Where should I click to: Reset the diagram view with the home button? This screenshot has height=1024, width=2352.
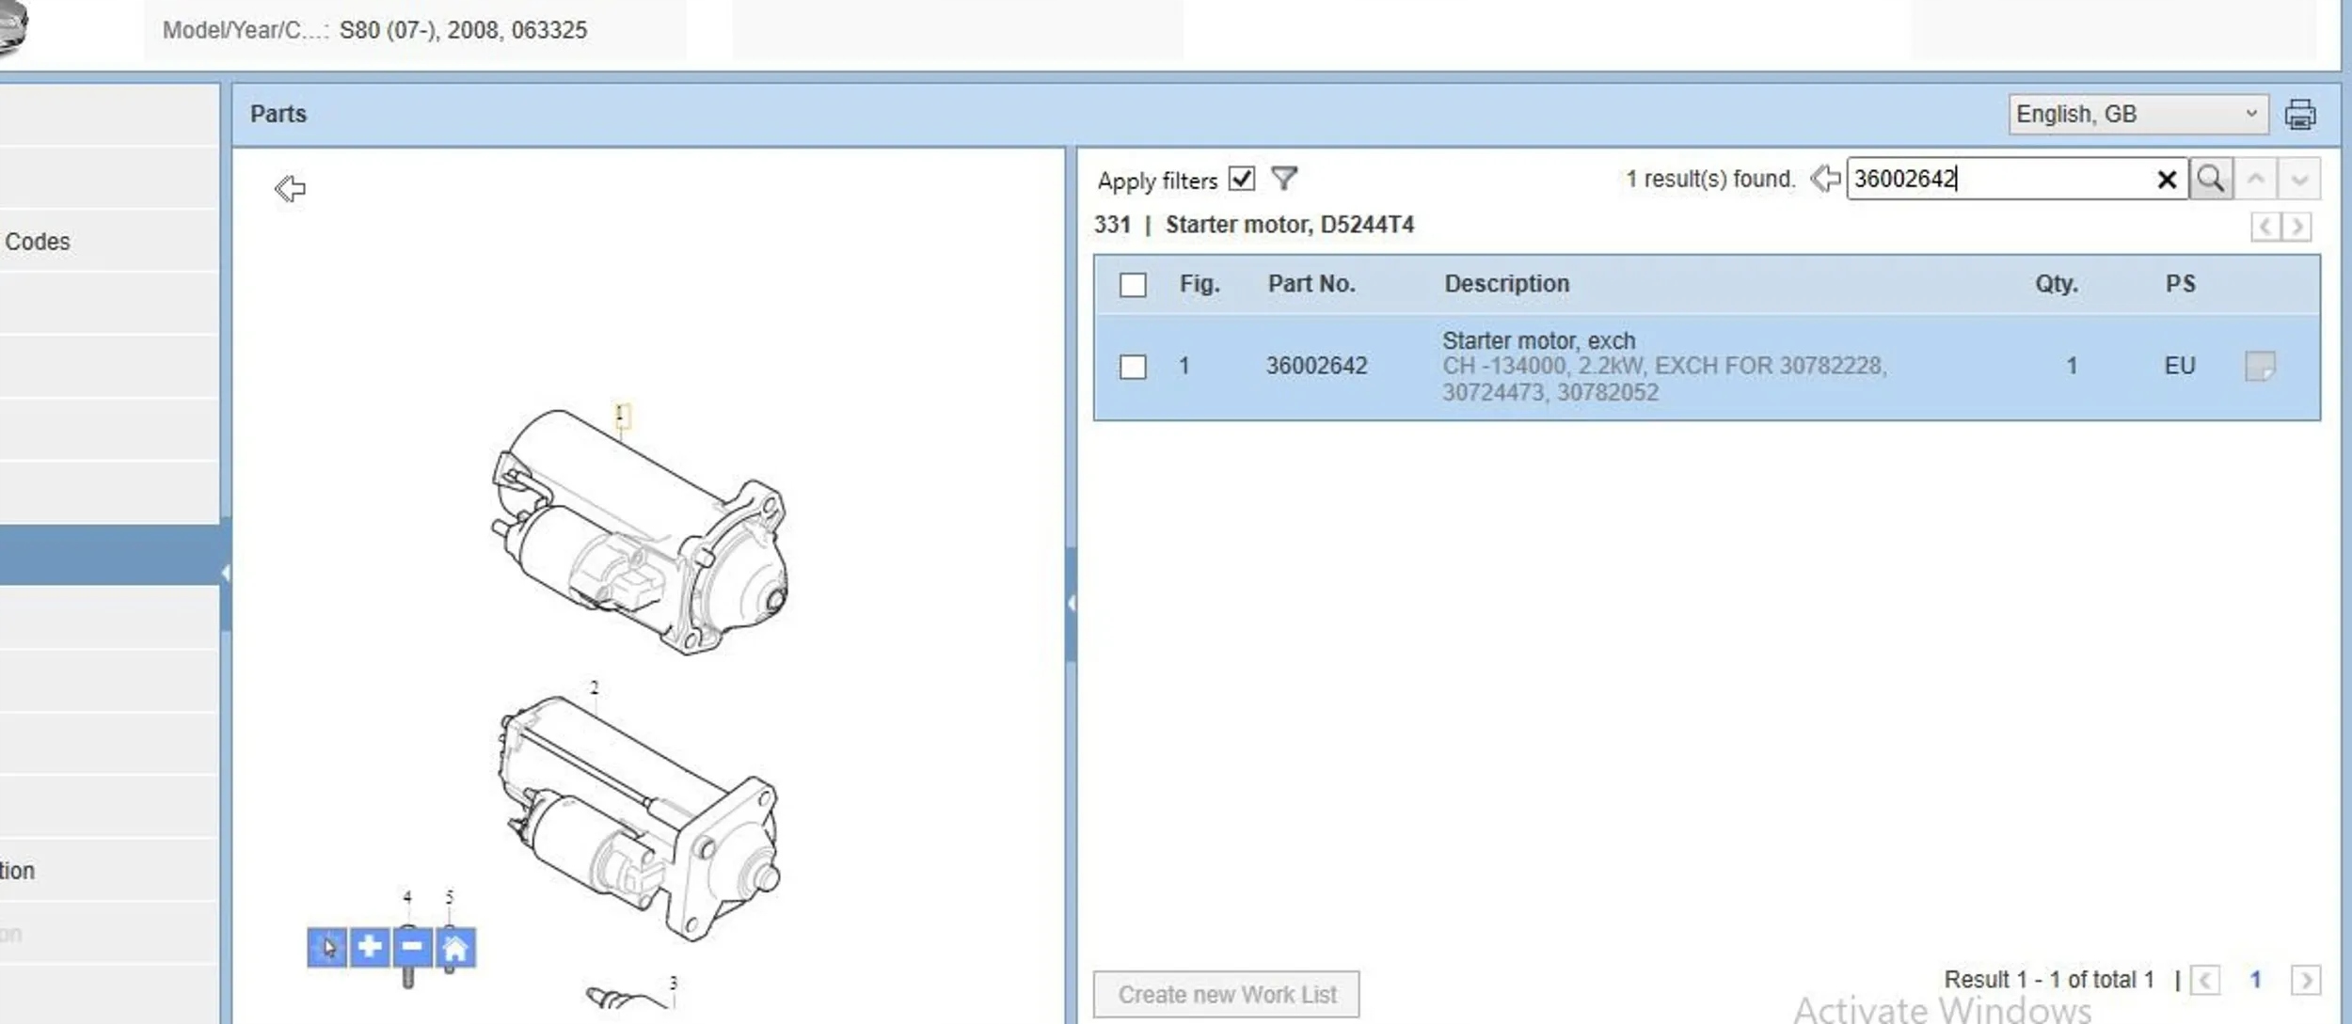click(x=455, y=946)
